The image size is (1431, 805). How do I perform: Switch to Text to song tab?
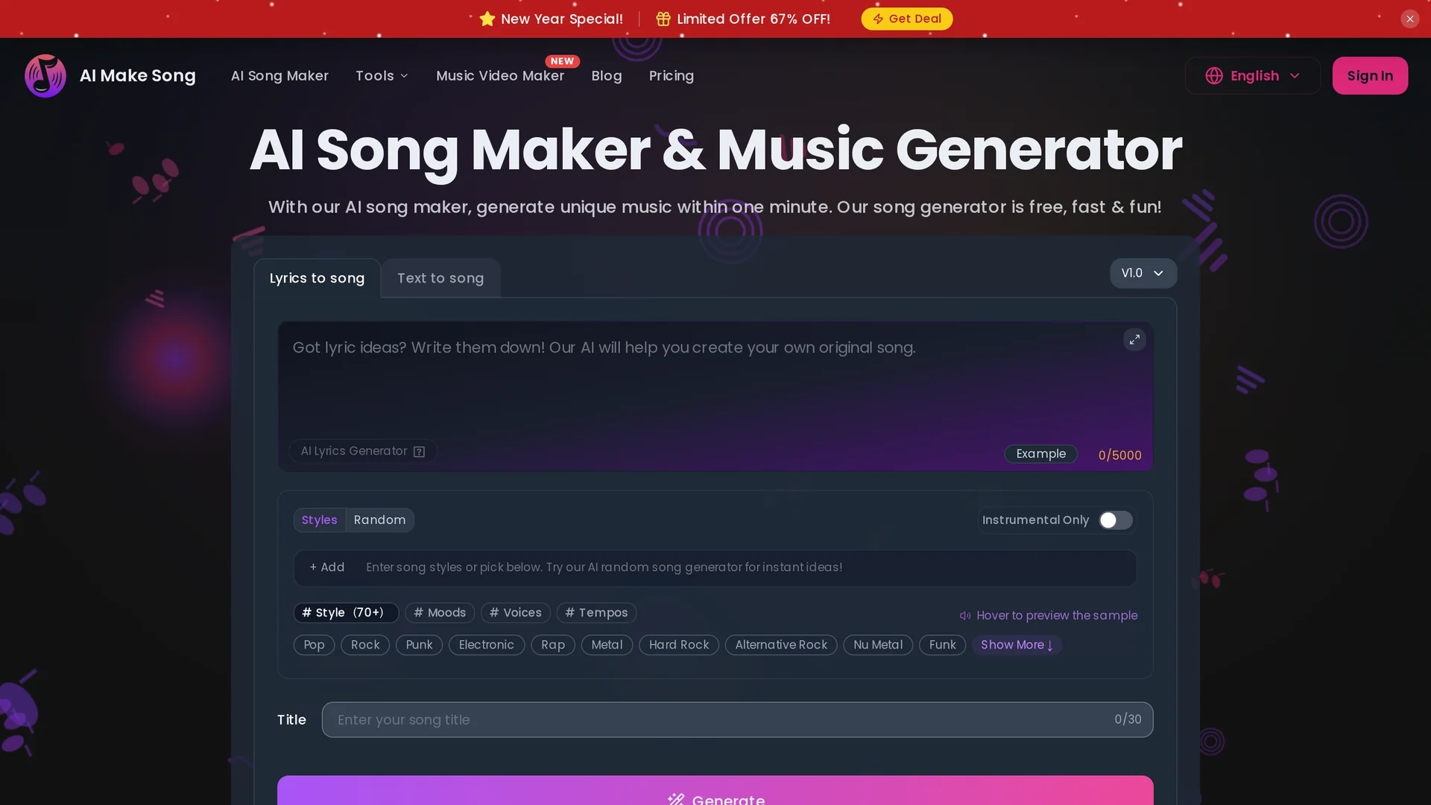click(440, 278)
